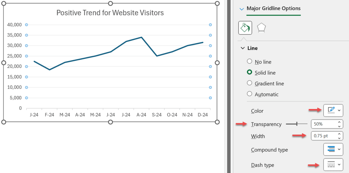Screen dimensions: 349x173
Task: Open the Compound type dropdown
Action: click(333, 149)
